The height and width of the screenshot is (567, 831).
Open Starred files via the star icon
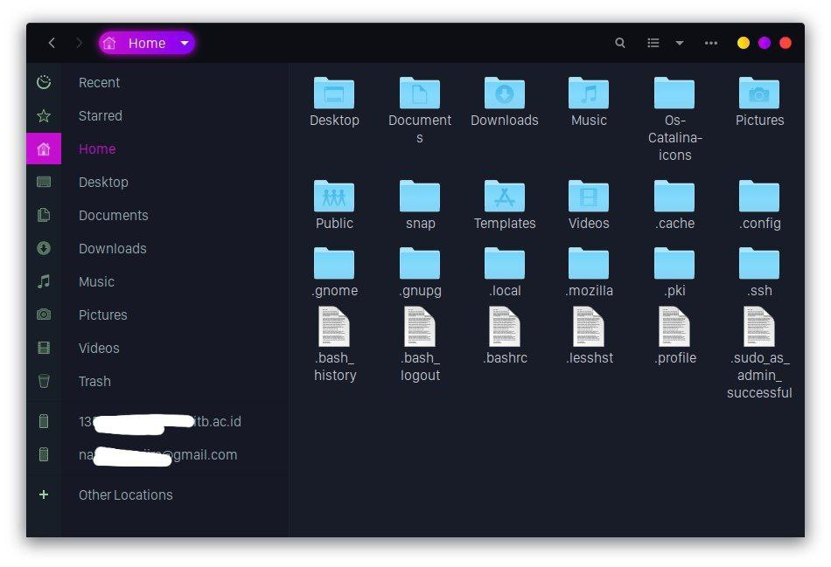44,115
